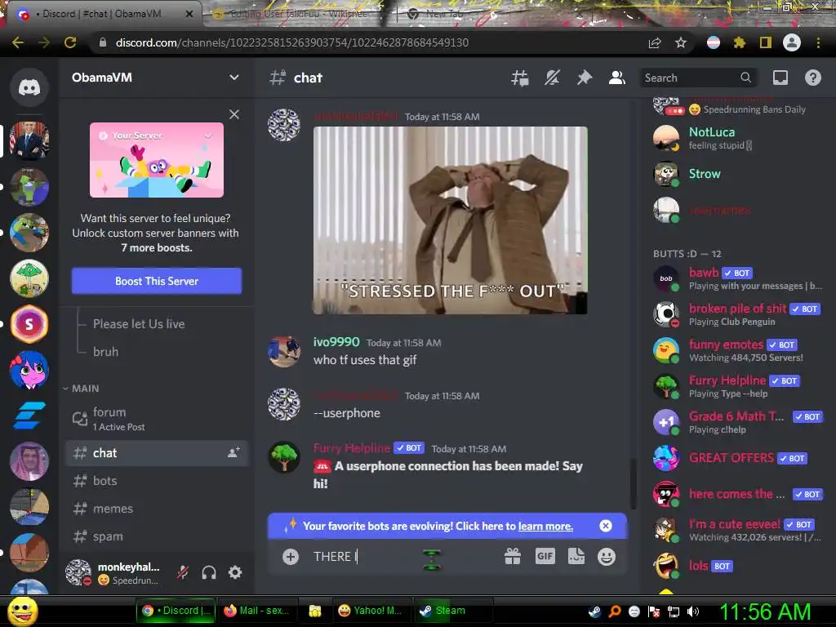Toggle the member list icon
The width and height of the screenshot is (836, 627).
617,78
